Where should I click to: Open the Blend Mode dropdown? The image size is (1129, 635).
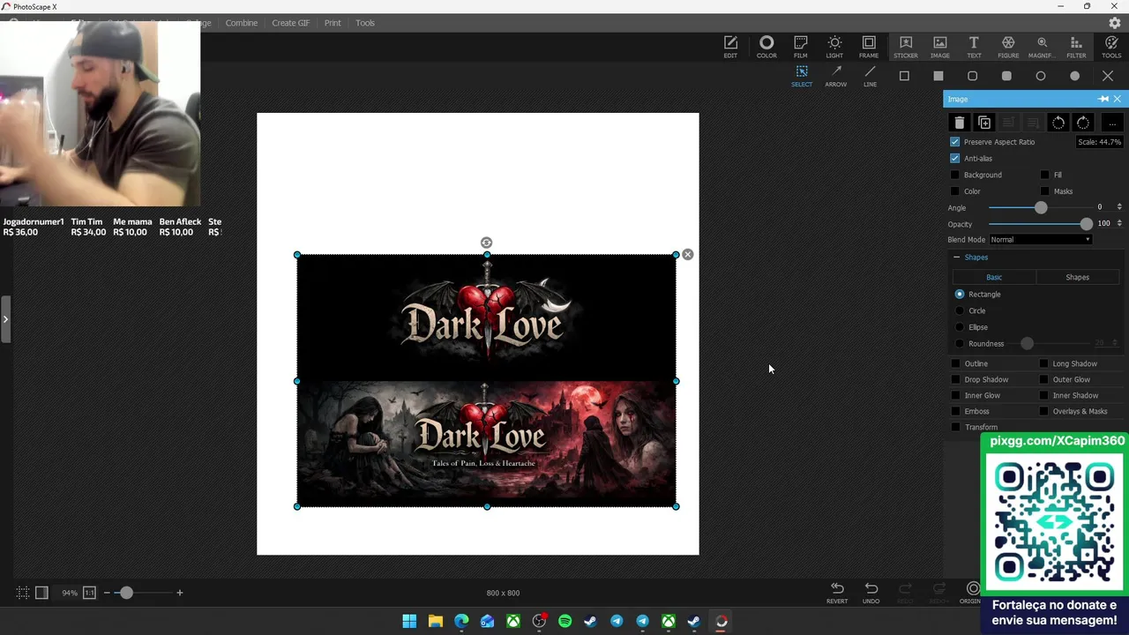[x=1041, y=240]
